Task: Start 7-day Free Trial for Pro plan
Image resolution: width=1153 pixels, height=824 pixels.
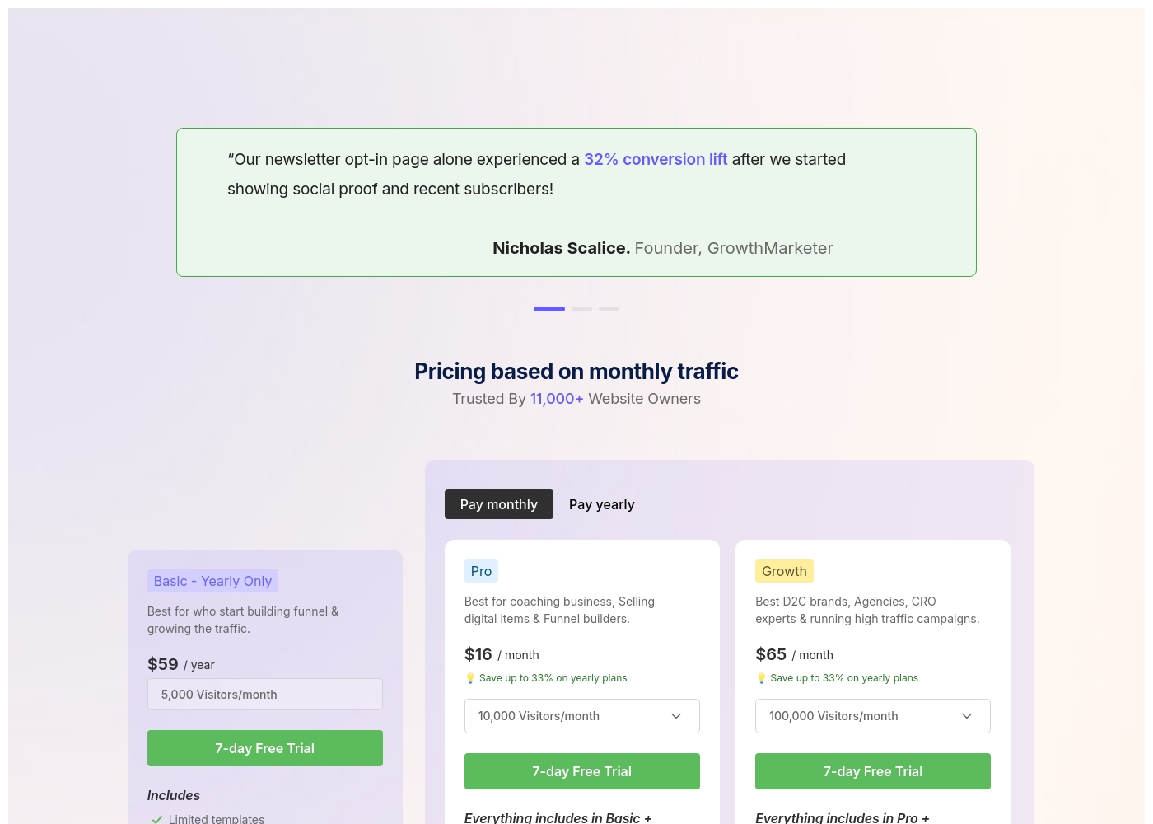Action: (x=582, y=771)
